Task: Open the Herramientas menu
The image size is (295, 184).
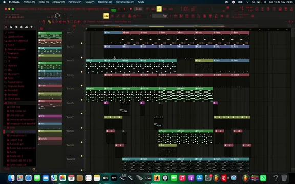Action: click(125, 2)
